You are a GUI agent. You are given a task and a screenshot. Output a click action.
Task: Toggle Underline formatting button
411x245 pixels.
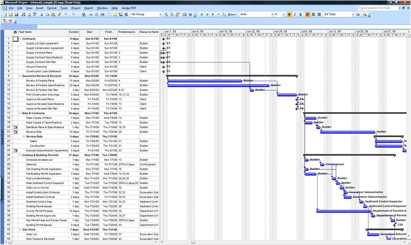300,15
